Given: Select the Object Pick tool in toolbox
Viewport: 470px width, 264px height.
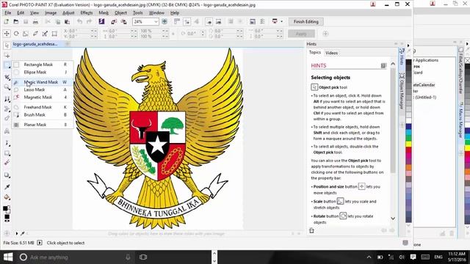Looking at the screenshot, I should pyautogui.click(x=7, y=45).
